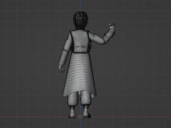The height and width of the screenshot is (128, 171).
Task: Click the character's lowered fist
Action: click(62, 69)
